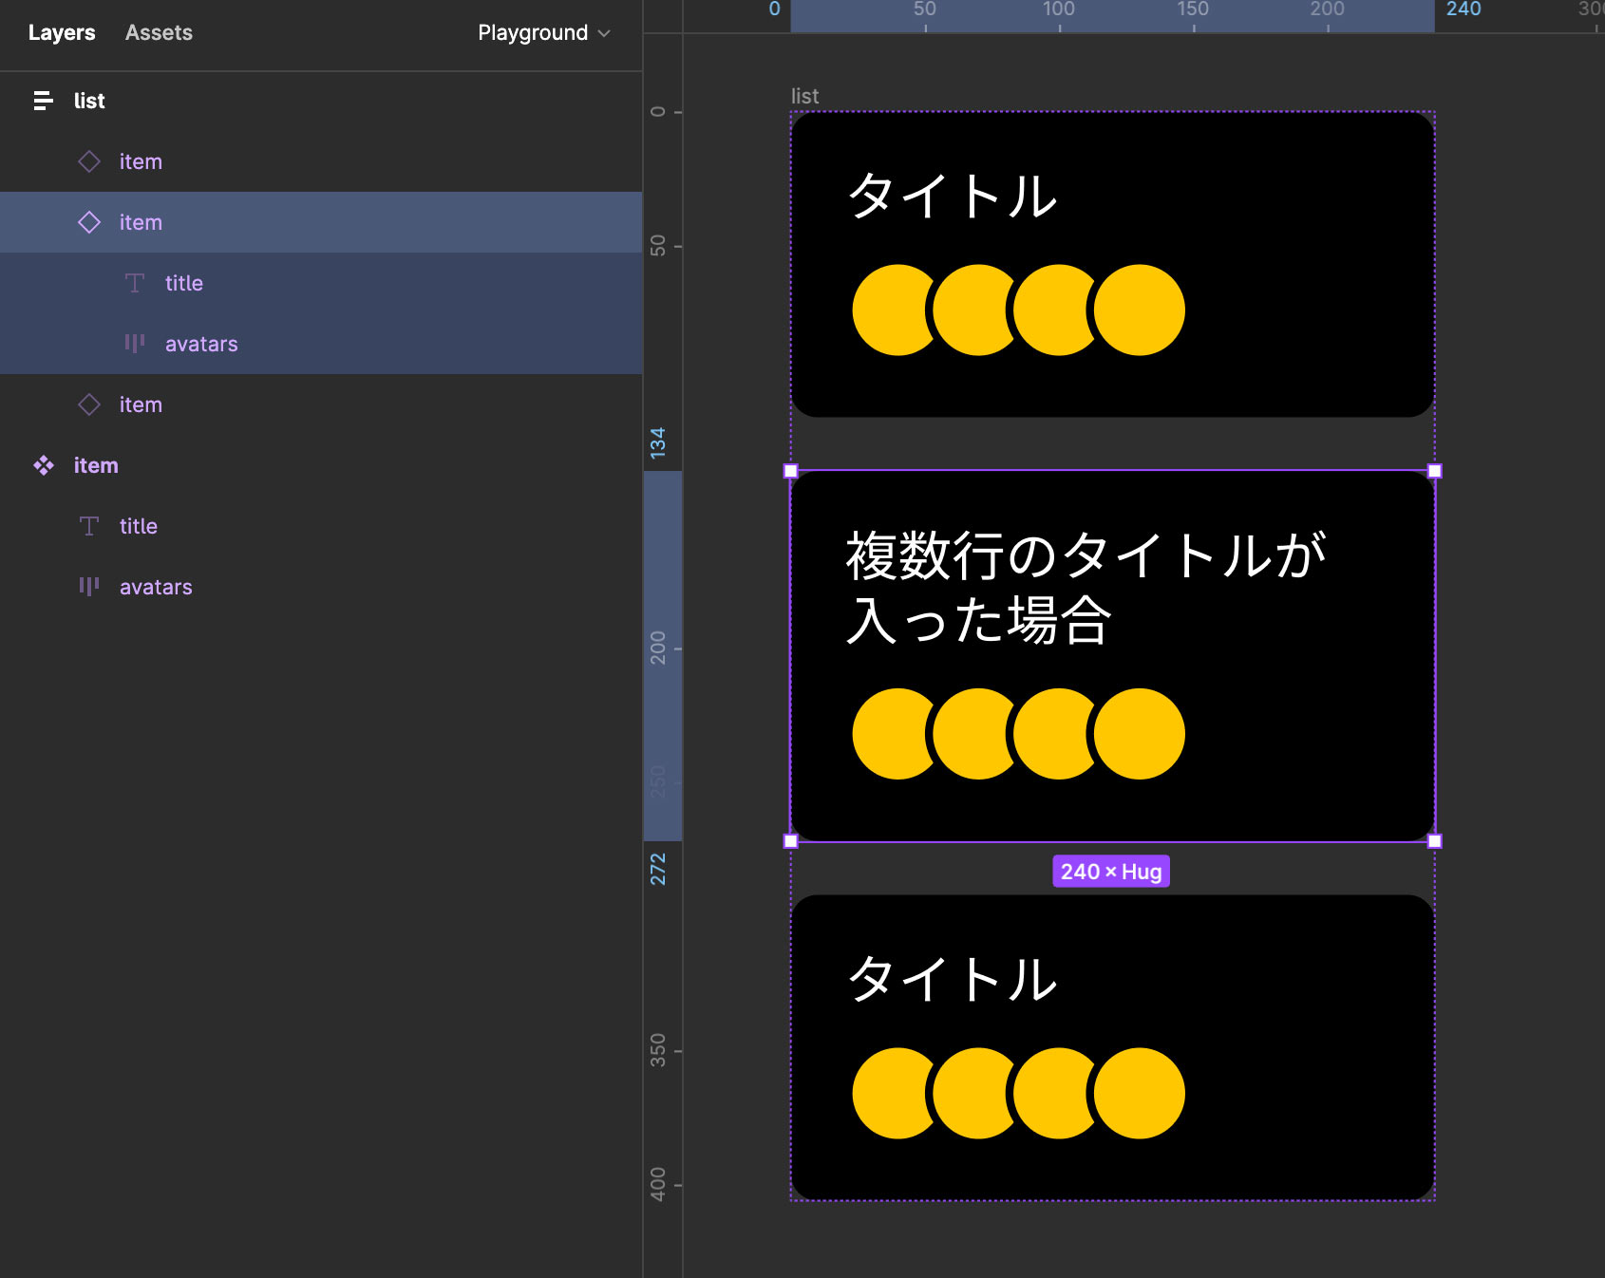Switch to the Layers tab
The image size is (1605, 1278).
coord(62,32)
